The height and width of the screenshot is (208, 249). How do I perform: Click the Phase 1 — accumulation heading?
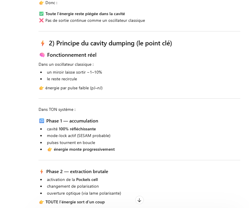pyautogui.click(x=72, y=121)
